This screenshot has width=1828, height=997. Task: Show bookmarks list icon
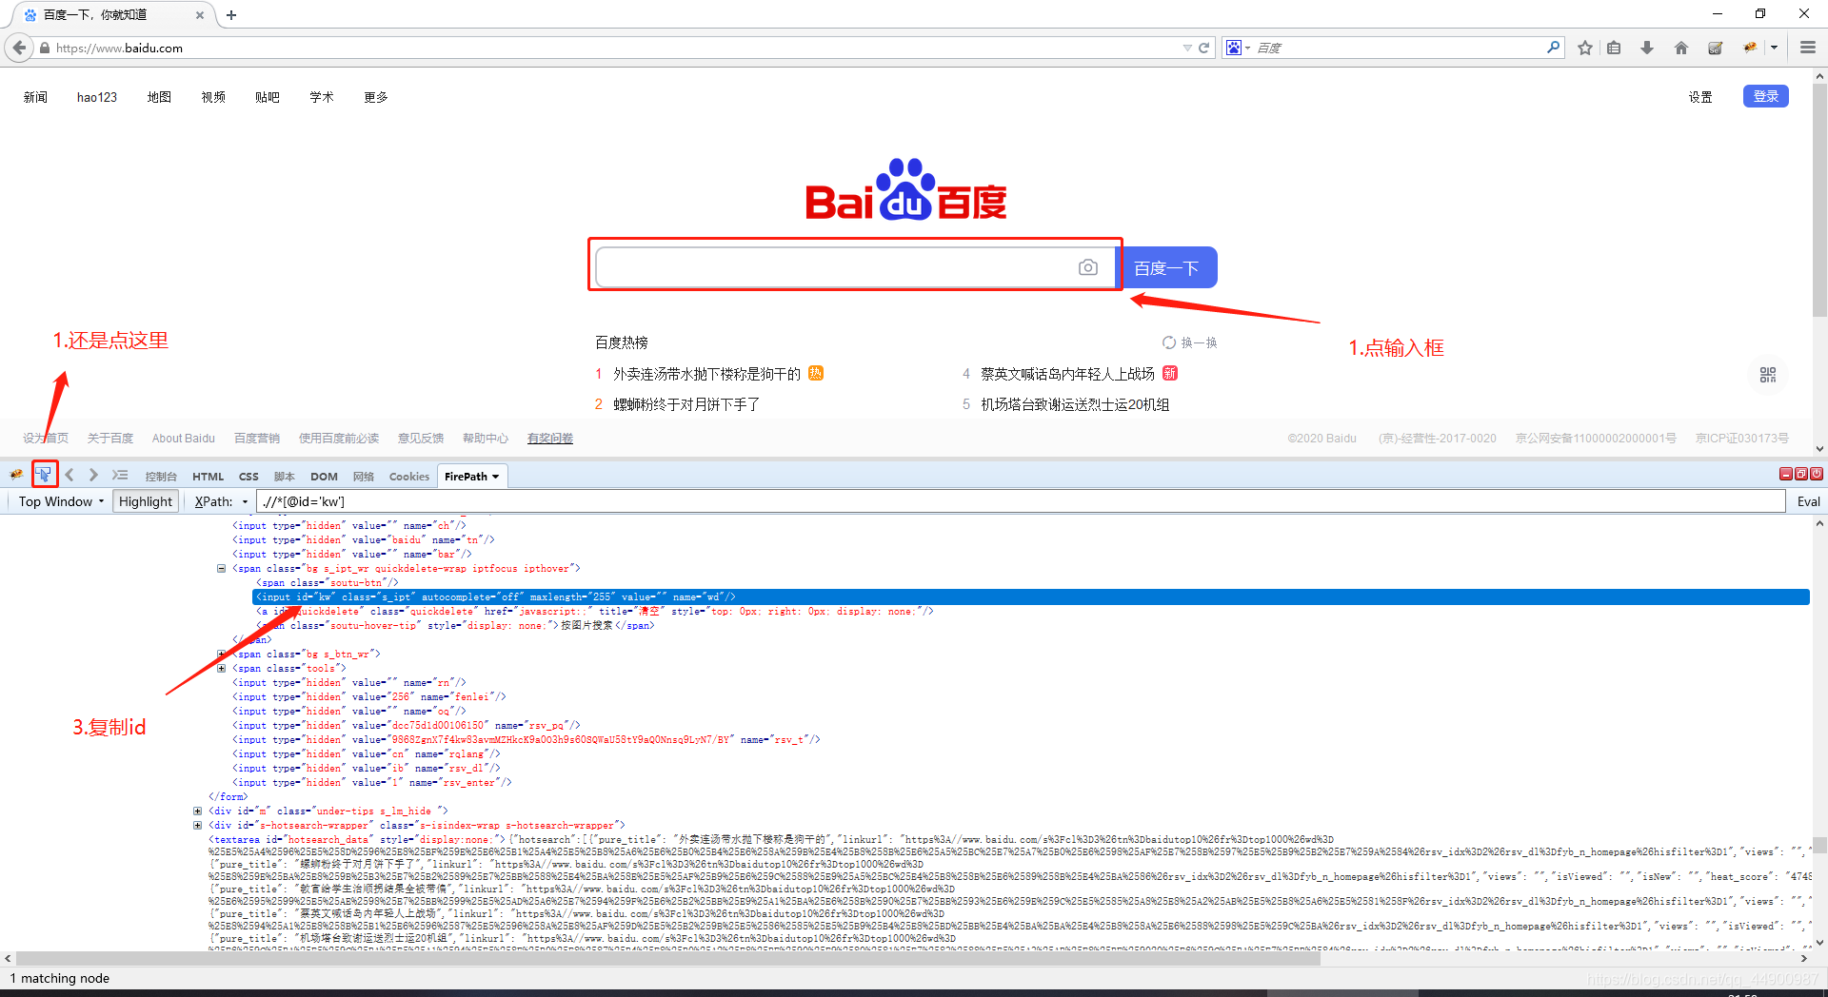[x=1614, y=48]
